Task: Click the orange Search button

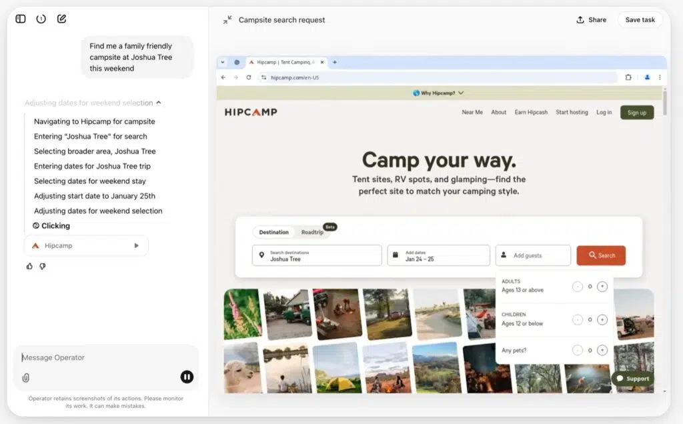Action: pyautogui.click(x=600, y=255)
